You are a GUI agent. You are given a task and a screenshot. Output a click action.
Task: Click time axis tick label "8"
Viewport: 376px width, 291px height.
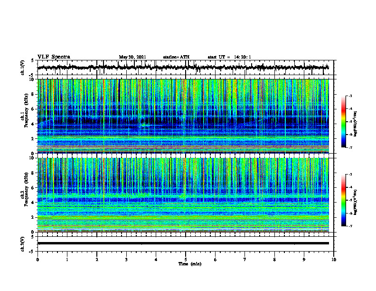[274, 260]
